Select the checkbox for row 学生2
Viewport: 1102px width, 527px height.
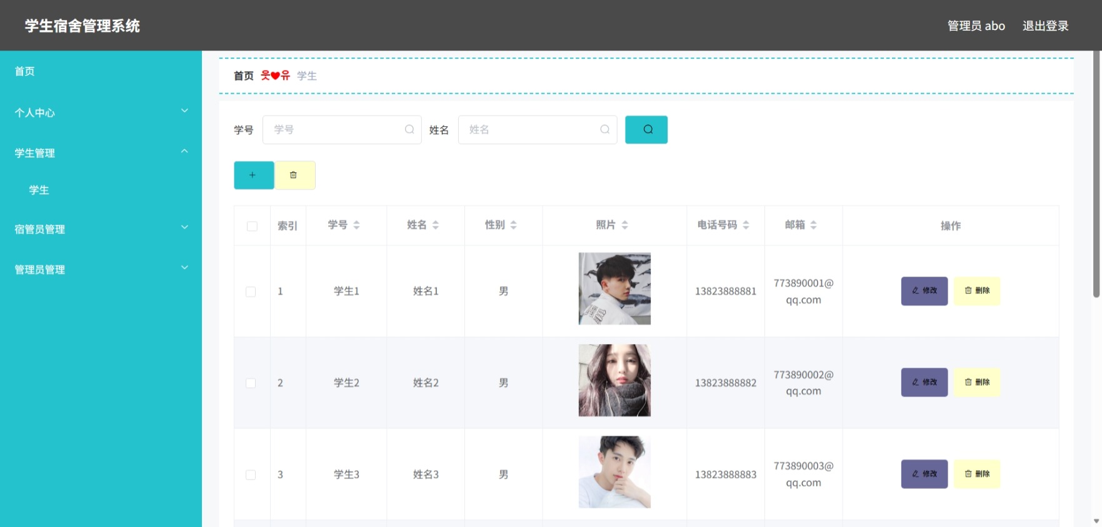(251, 383)
